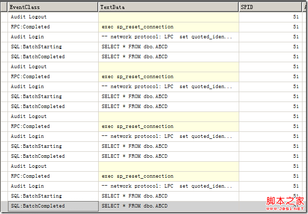This screenshot has height=214, width=308.
Task: Click the topmost SELECT * FROM dbo.ABCD cell
Action: tap(135, 47)
